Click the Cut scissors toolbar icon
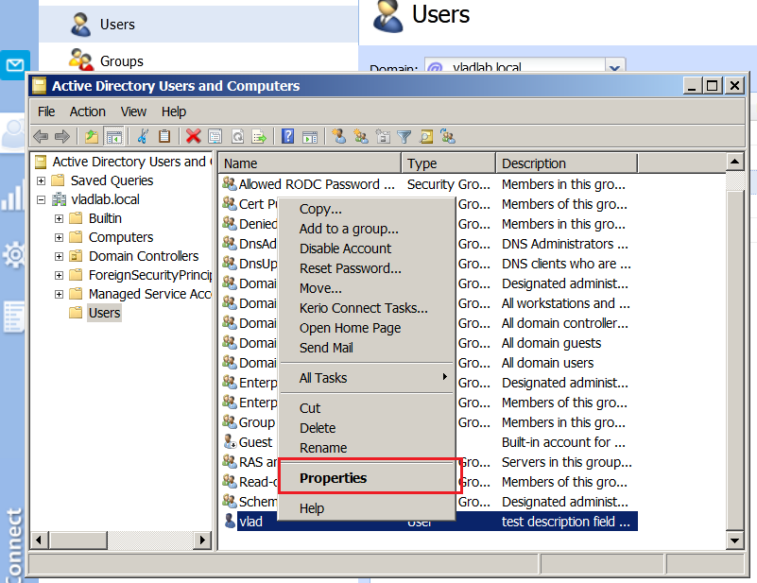 point(143,137)
